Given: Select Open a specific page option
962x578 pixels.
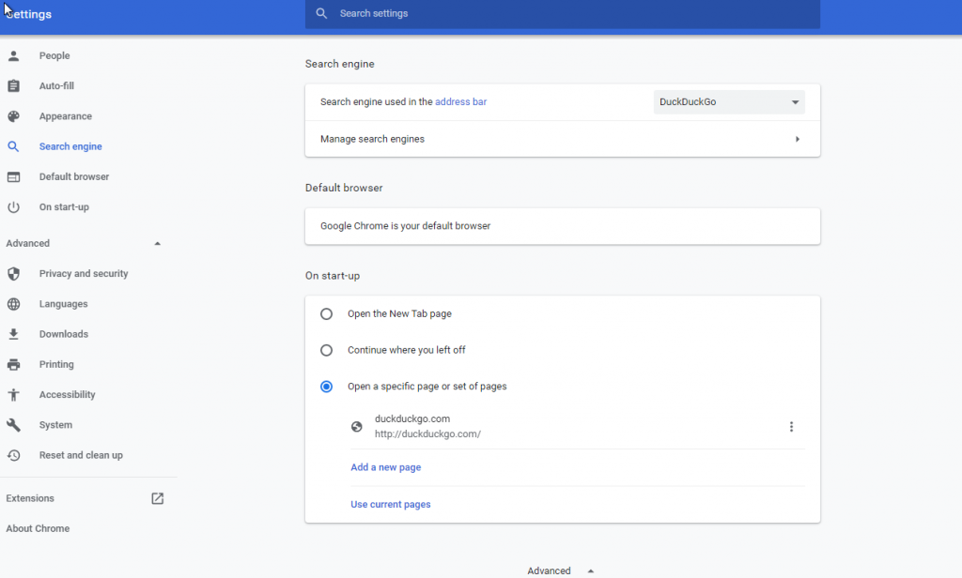Looking at the screenshot, I should coord(326,387).
